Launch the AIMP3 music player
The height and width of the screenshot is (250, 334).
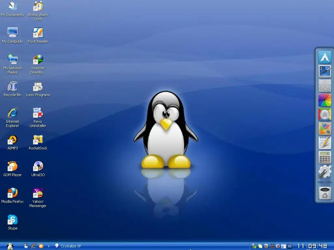[x=12, y=143]
